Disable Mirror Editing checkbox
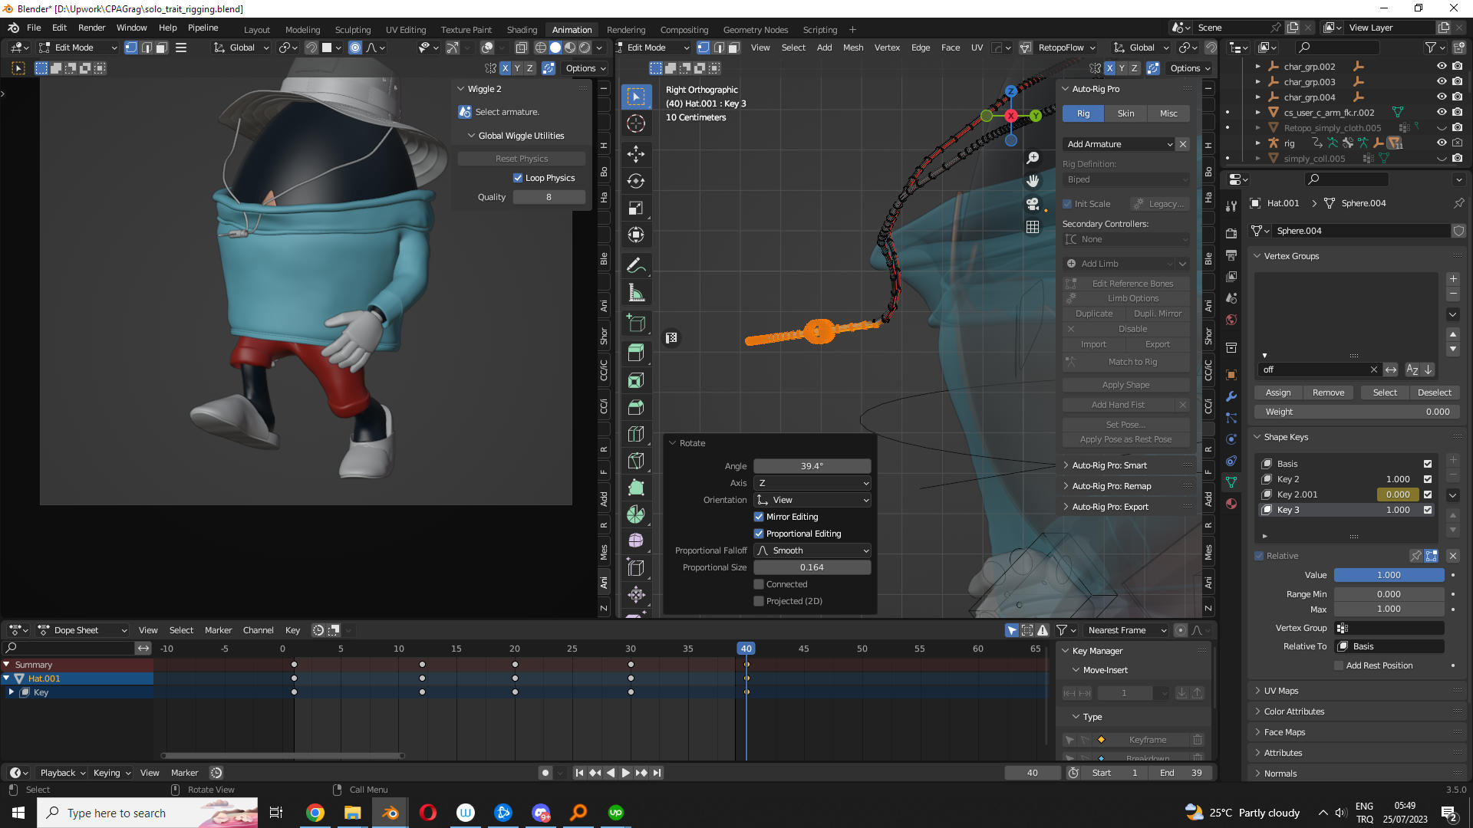The image size is (1473, 828). point(759,517)
